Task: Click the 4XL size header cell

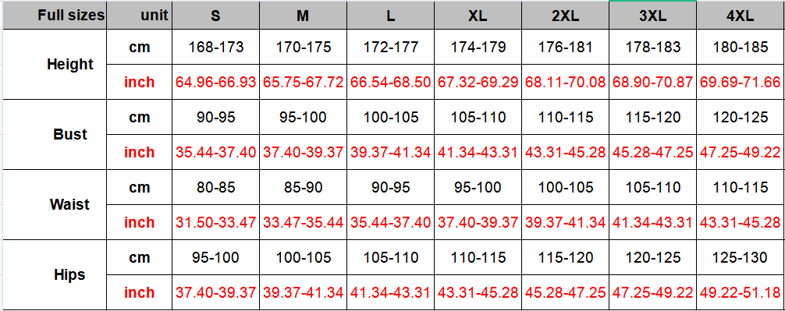Action: click(741, 15)
